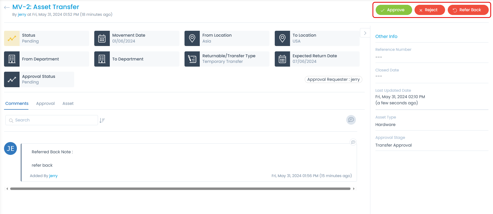Reject the asset transfer request
Screen dimensions: 493x214
(430, 10)
